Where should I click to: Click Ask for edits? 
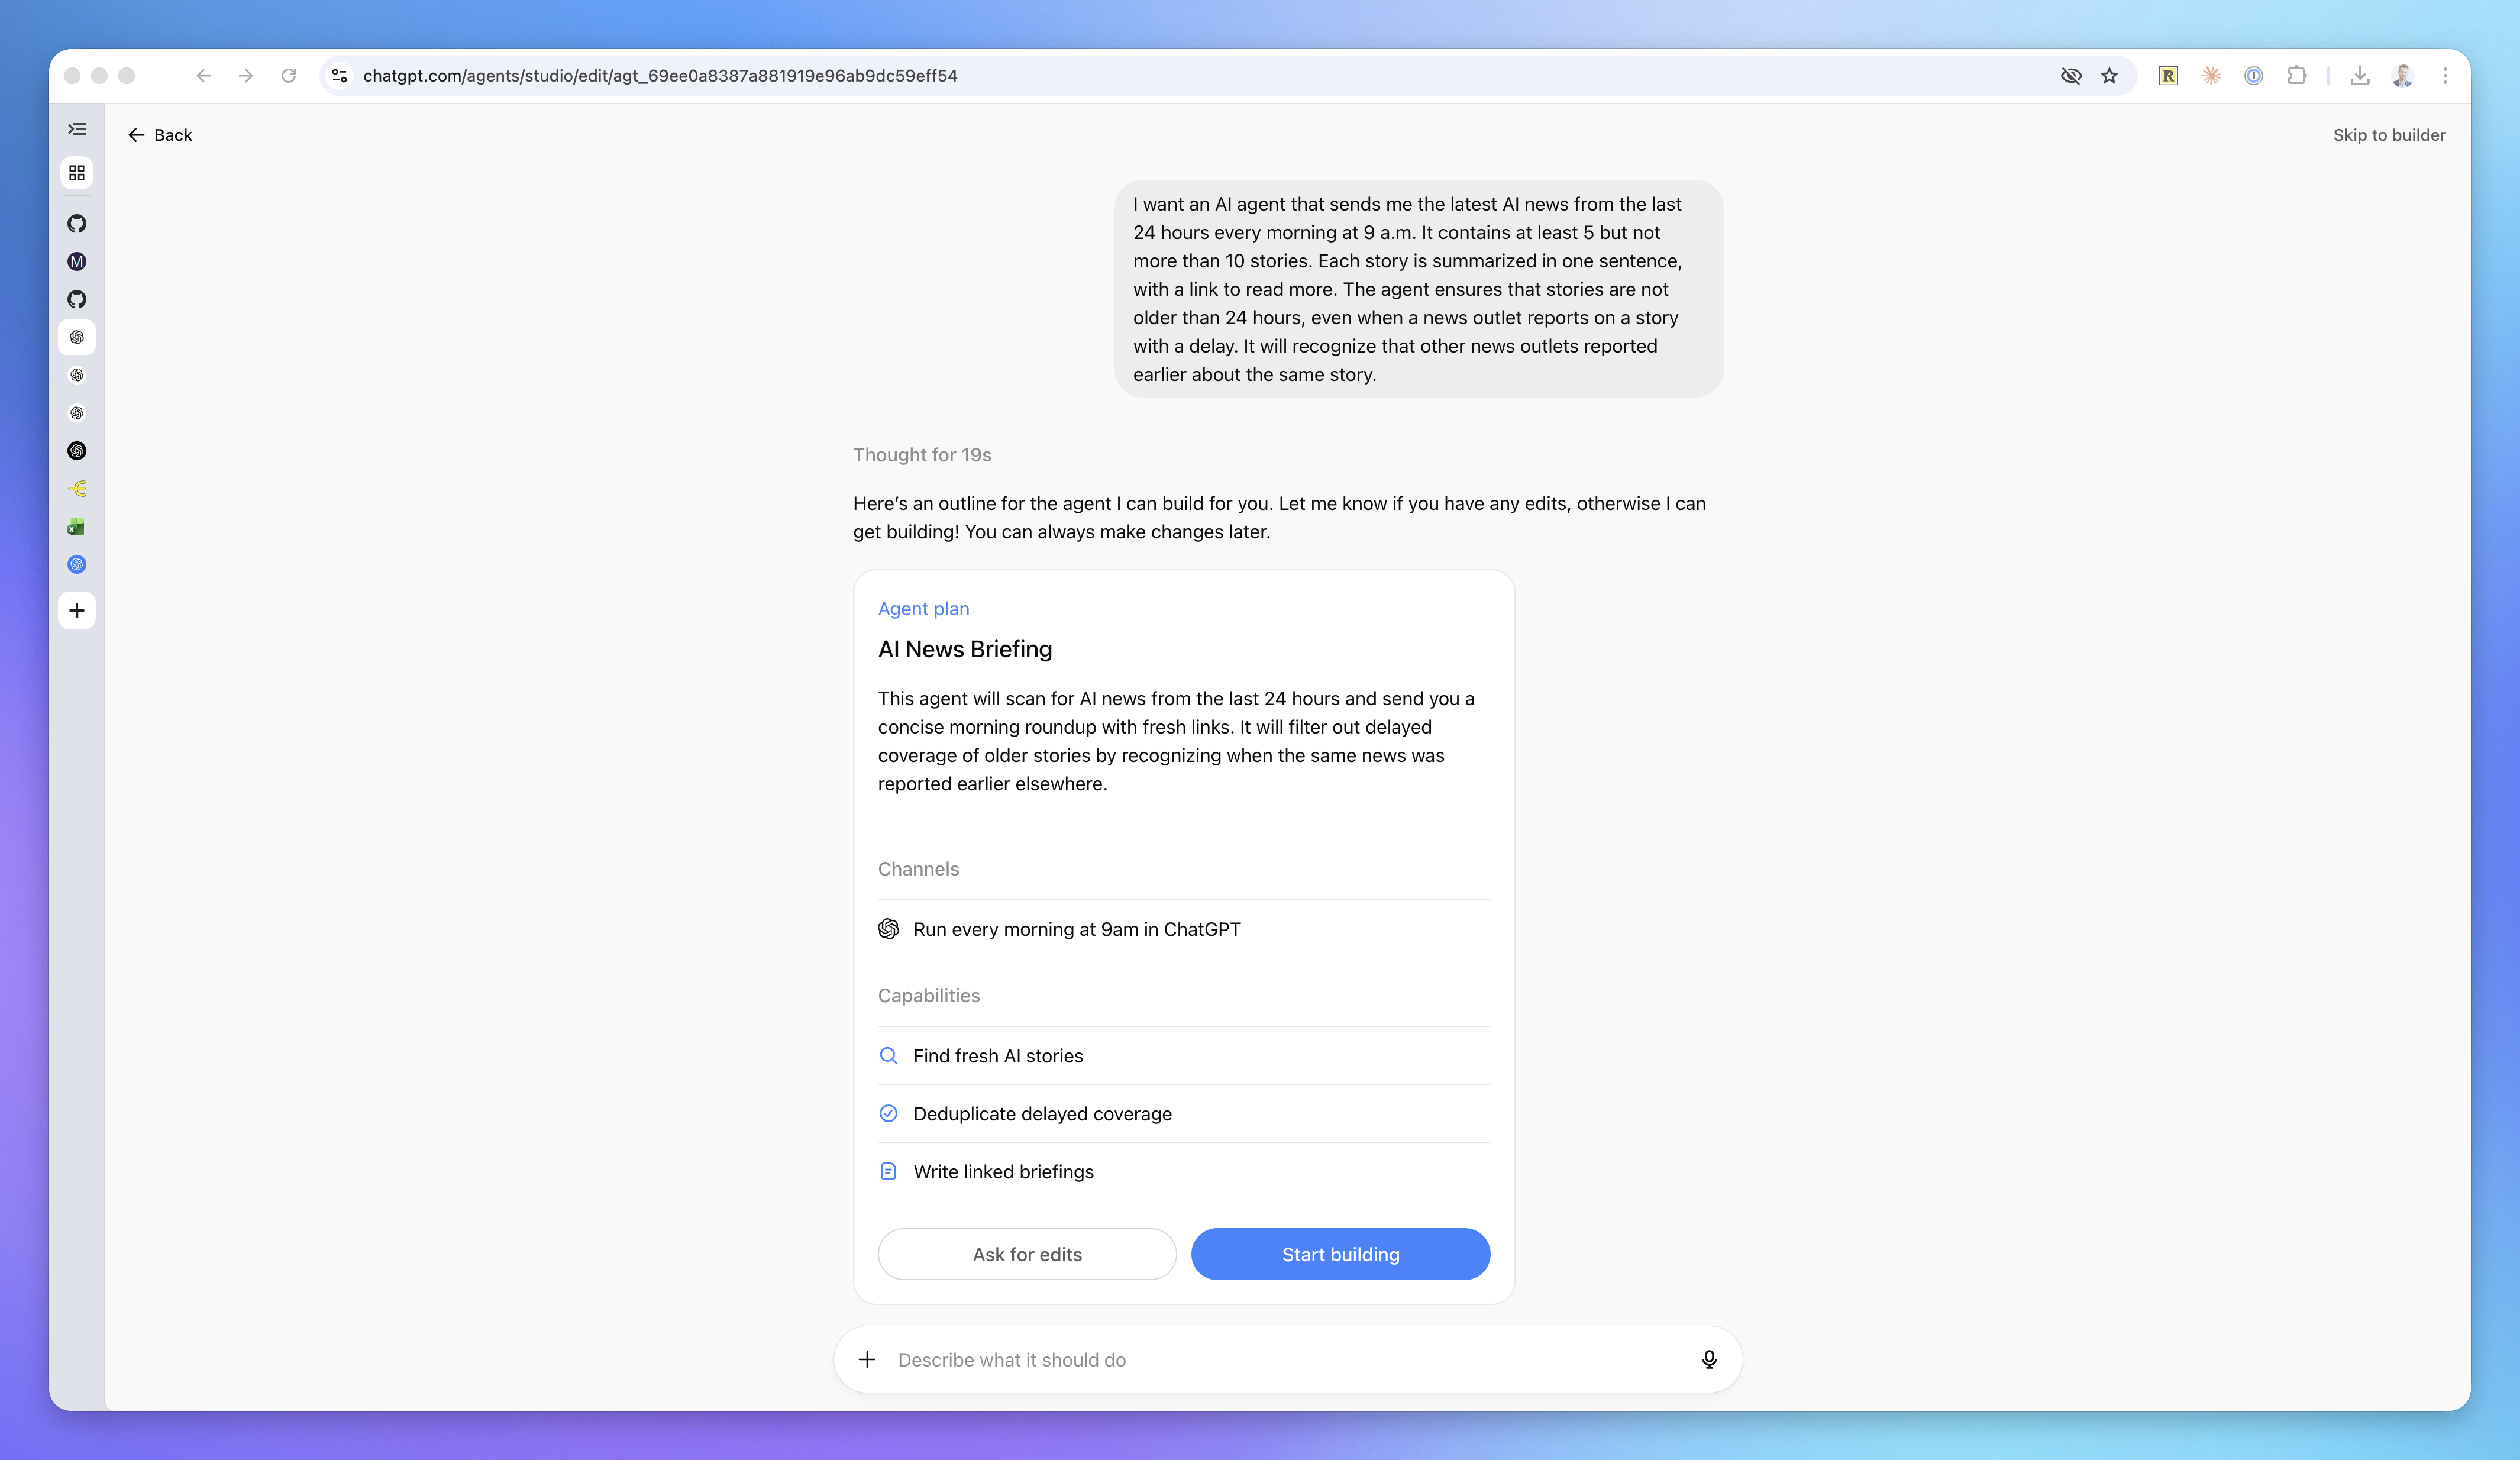1027,1254
